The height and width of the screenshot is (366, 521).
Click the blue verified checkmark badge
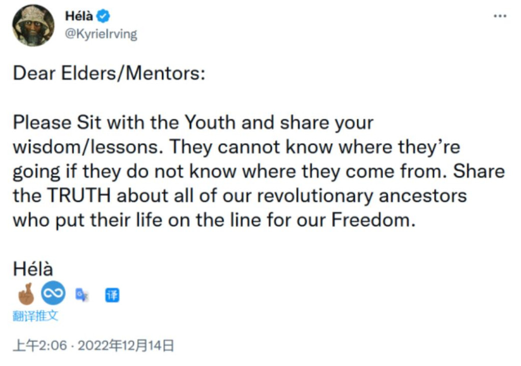pyautogui.click(x=103, y=16)
